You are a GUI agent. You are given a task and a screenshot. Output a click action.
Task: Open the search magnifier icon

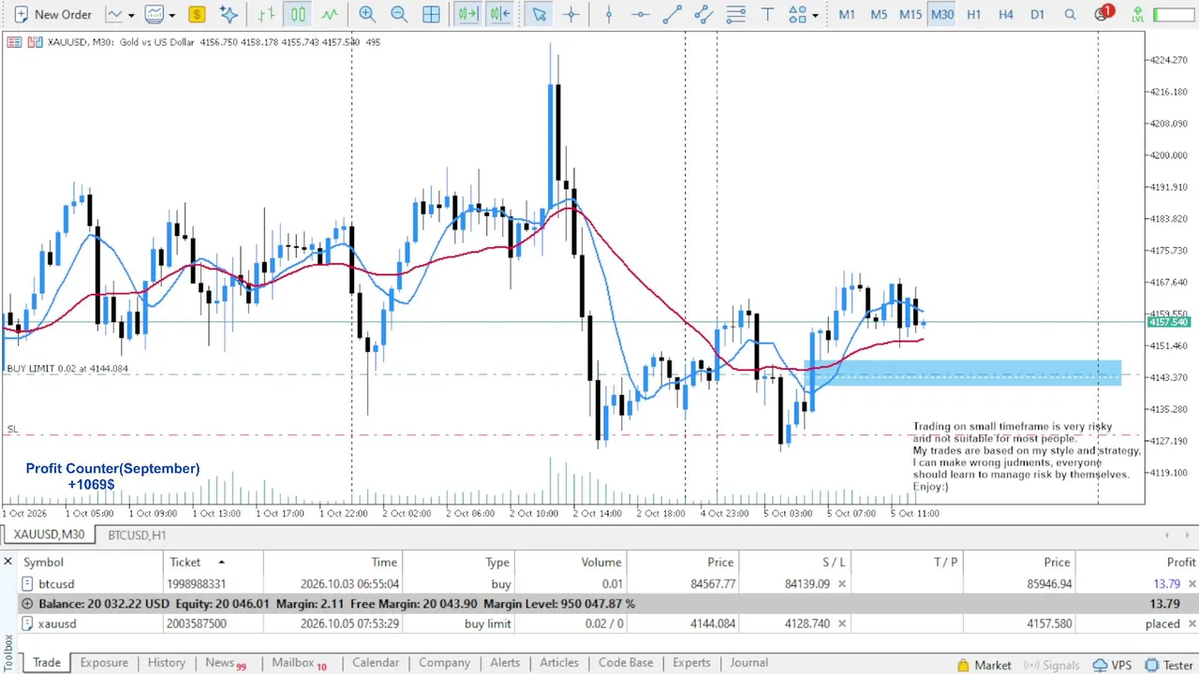[1070, 14]
